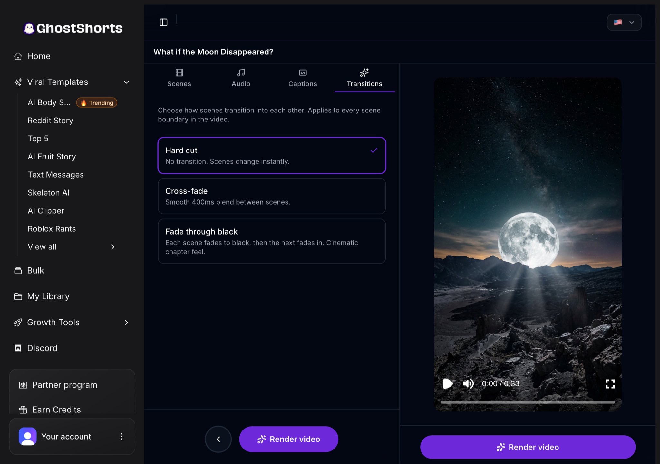The height and width of the screenshot is (464, 660).
Task: Play the video preview
Action: click(448, 384)
